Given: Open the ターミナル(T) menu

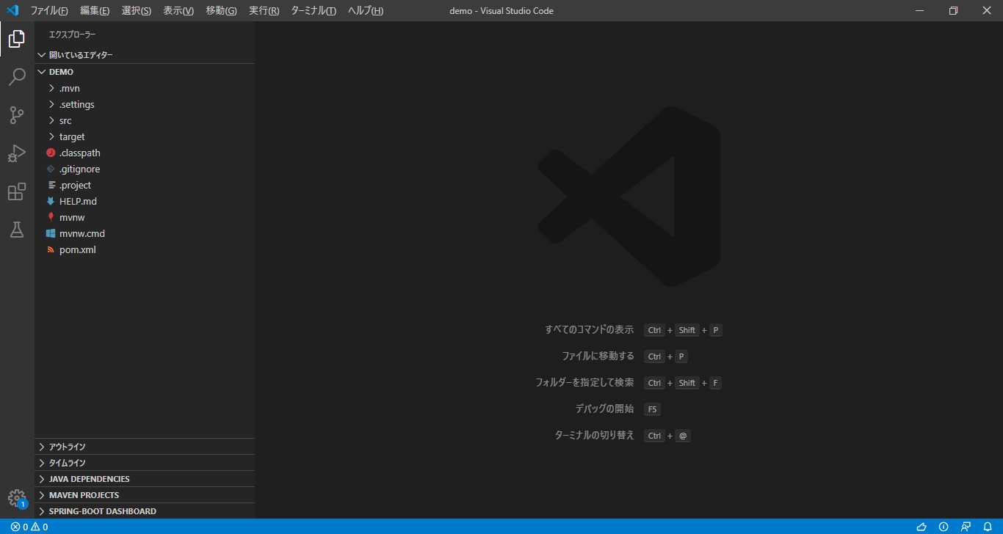Looking at the screenshot, I should point(314,11).
